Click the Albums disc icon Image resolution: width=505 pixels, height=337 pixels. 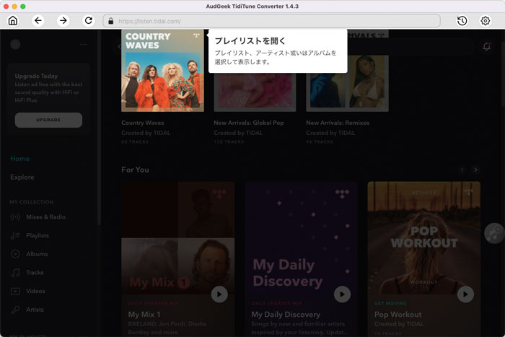[x=15, y=254]
